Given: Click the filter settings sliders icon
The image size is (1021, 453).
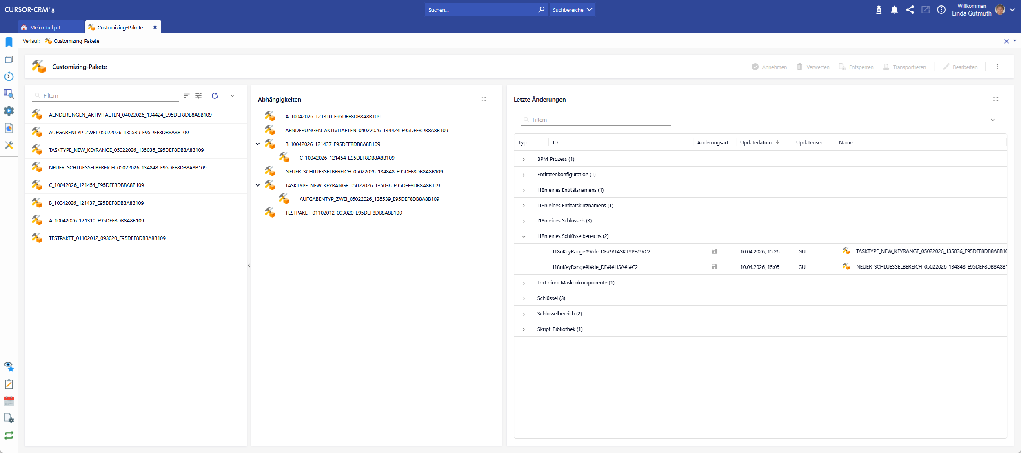Looking at the screenshot, I should pyautogui.click(x=199, y=95).
